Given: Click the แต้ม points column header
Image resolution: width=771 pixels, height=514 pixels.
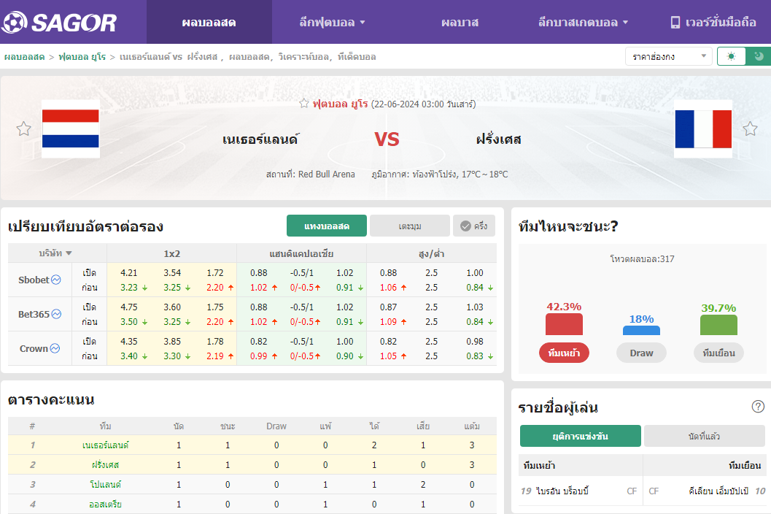Looking at the screenshot, I should [x=471, y=426].
